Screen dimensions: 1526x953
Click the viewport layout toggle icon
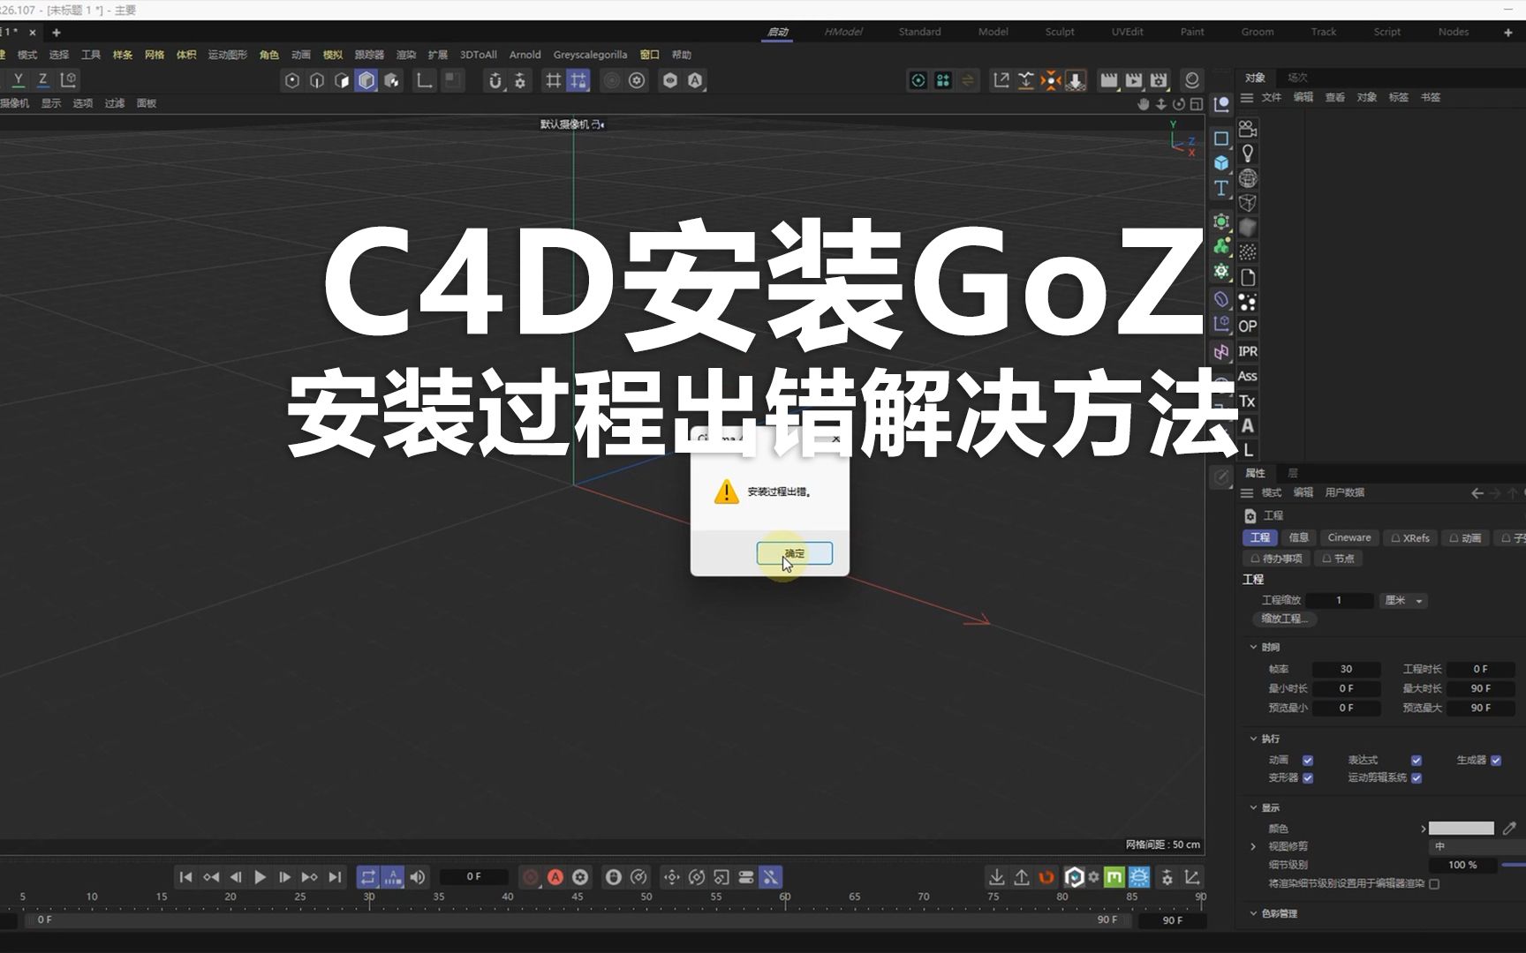tap(1197, 104)
